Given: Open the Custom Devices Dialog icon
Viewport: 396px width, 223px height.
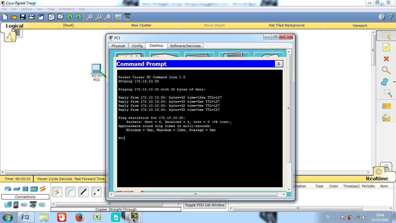Looking at the screenshot, I should (x=127, y=17).
